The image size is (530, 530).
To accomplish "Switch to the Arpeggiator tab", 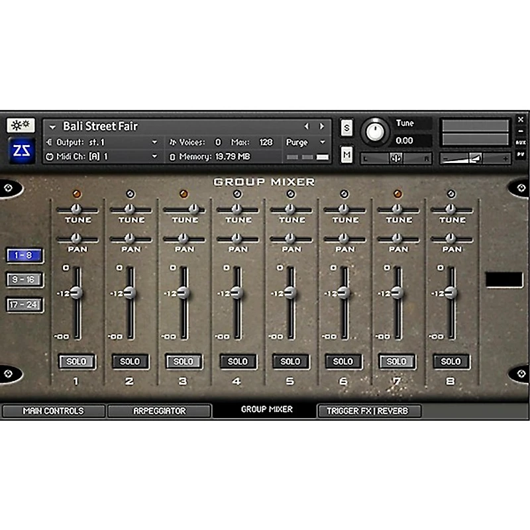I will click(159, 411).
